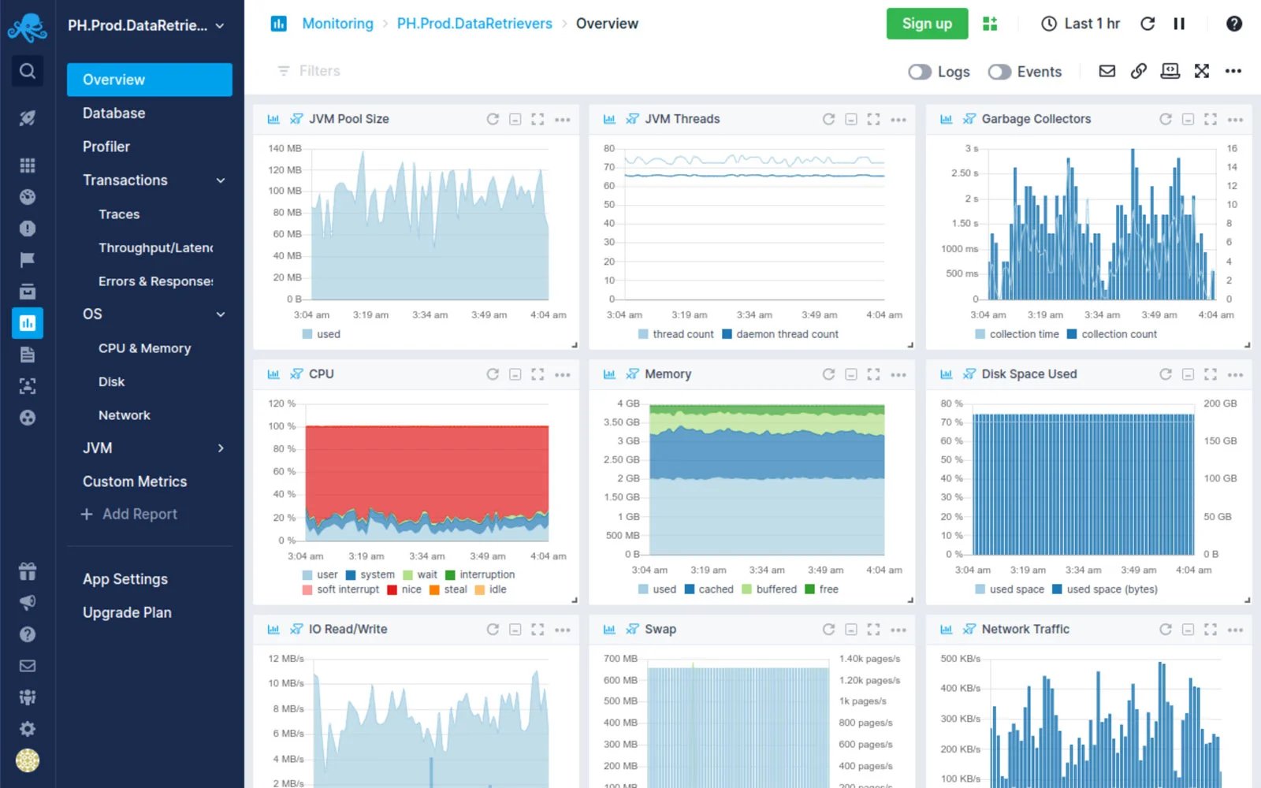Open the gift icon in the sidebar
Image resolution: width=1261 pixels, height=788 pixels.
coord(27,571)
